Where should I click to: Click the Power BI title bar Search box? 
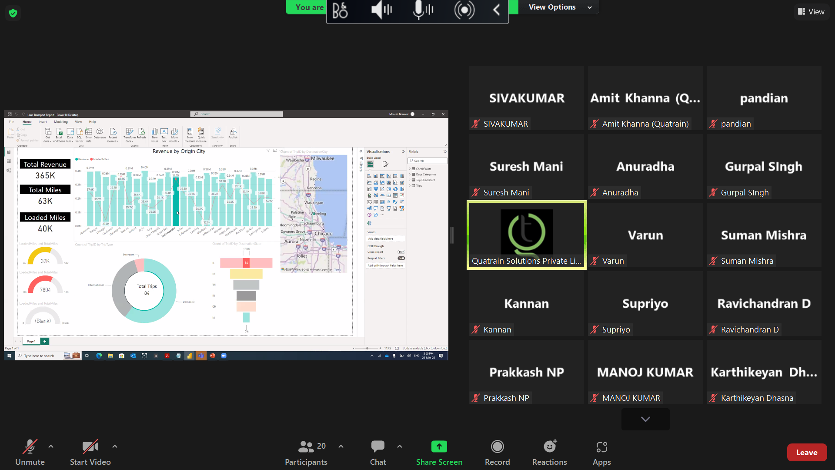(237, 114)
